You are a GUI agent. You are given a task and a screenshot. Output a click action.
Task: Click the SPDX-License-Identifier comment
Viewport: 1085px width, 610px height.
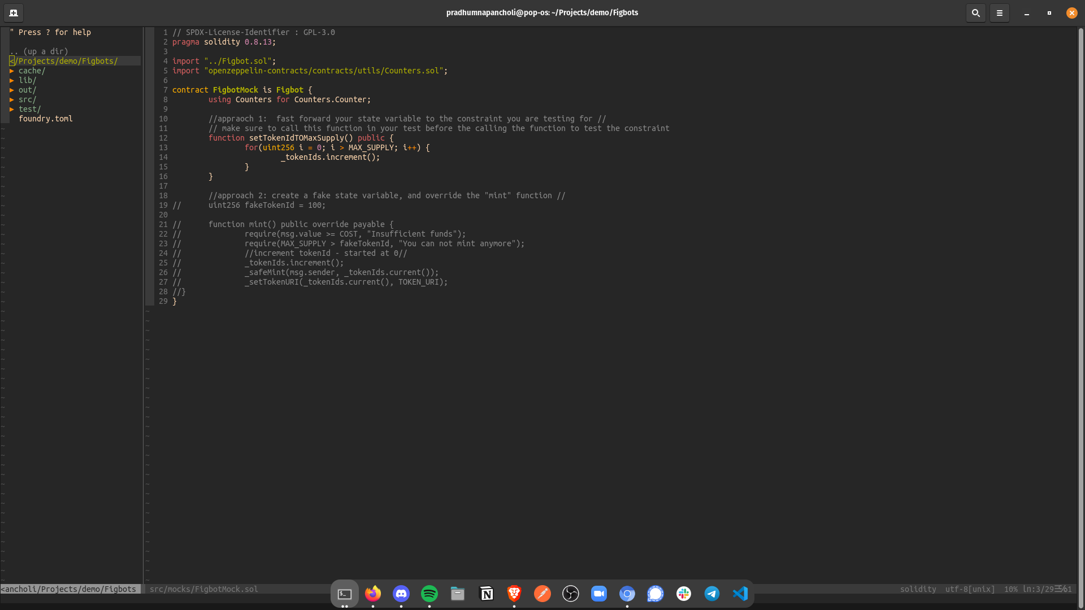[254, 32]
